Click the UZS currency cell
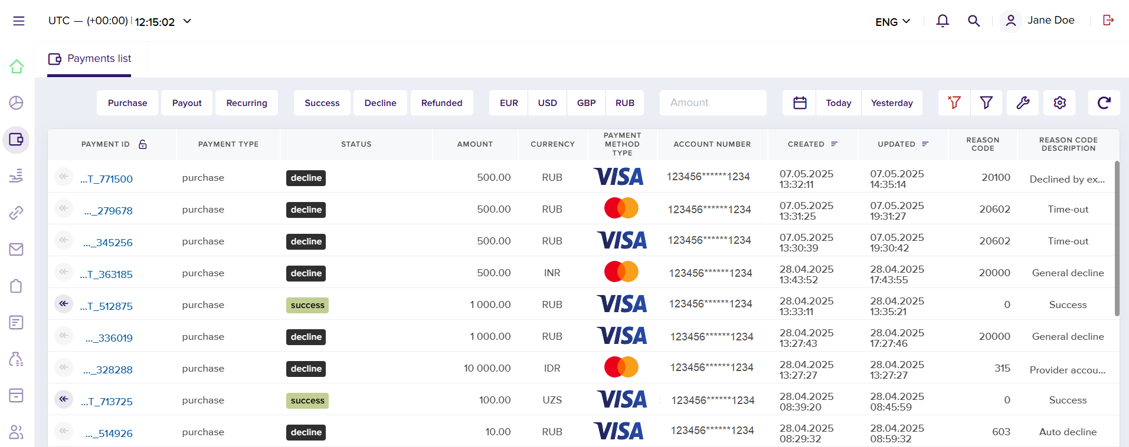This screenshot has height=447, width=1129. pyautogui.click(x=552, y=400)
